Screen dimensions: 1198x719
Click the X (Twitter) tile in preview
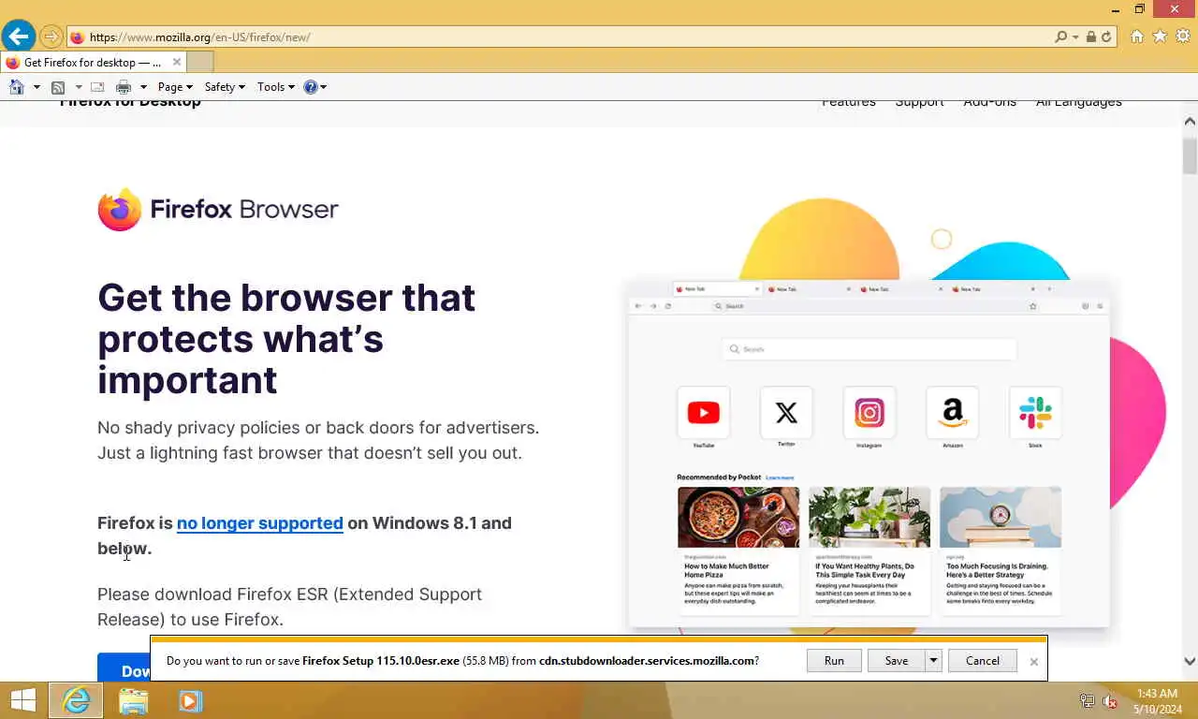(x=786, y=413)
